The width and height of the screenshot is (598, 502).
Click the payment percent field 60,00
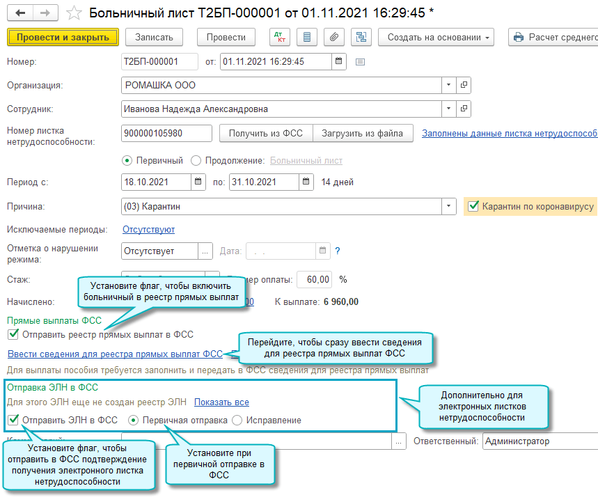coord(314,279)
